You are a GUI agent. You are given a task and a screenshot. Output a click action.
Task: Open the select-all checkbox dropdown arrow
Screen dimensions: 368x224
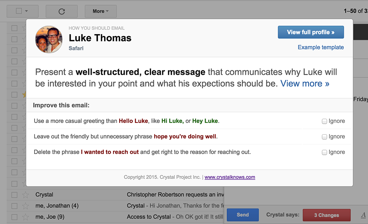[26, 11]
